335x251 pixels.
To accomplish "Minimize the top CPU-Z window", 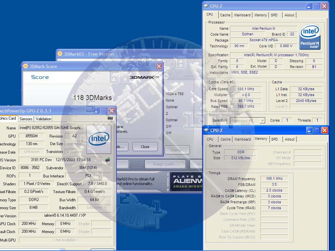I will pos(309,6).
